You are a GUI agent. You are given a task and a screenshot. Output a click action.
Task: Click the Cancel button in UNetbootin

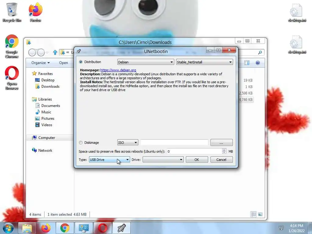coord(222,160)
